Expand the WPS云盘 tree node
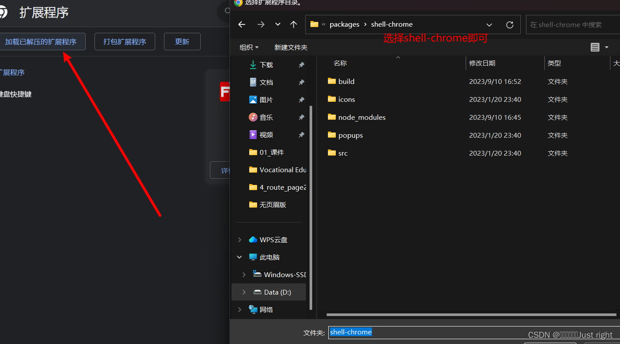The width and height of the screenshot is (620, 344). (239, 240)
